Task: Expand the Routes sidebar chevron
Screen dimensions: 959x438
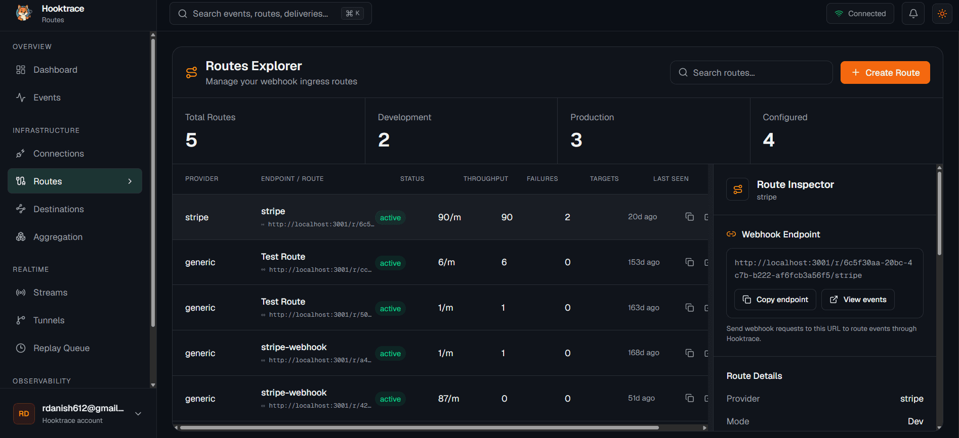Action: point(130,181)
